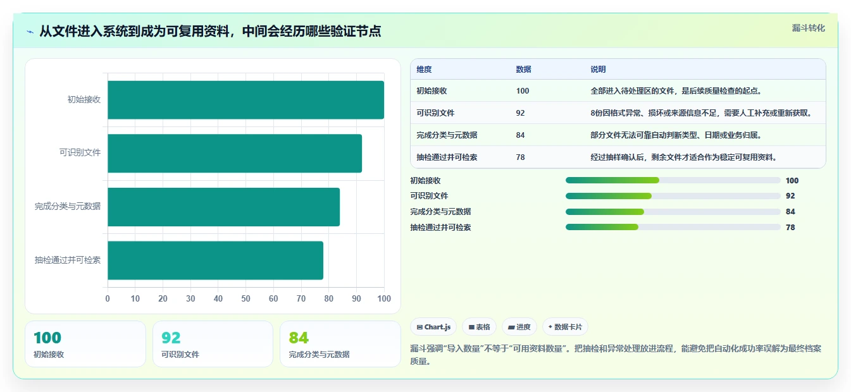Click the 100 value beside the progress bar
Image resolution: width=851 pixels, height=392 pixels.
tap(792, 180)
